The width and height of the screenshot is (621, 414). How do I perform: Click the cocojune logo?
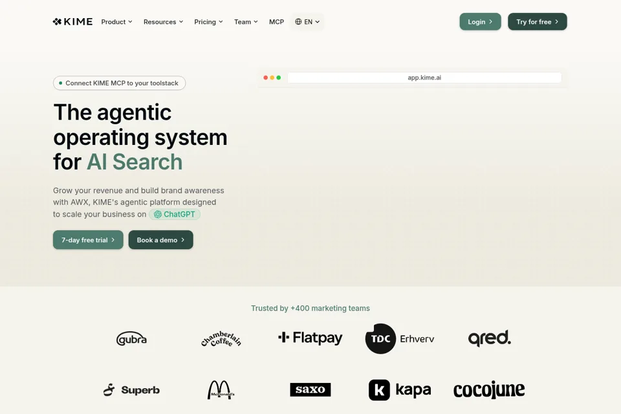[489, 389]
